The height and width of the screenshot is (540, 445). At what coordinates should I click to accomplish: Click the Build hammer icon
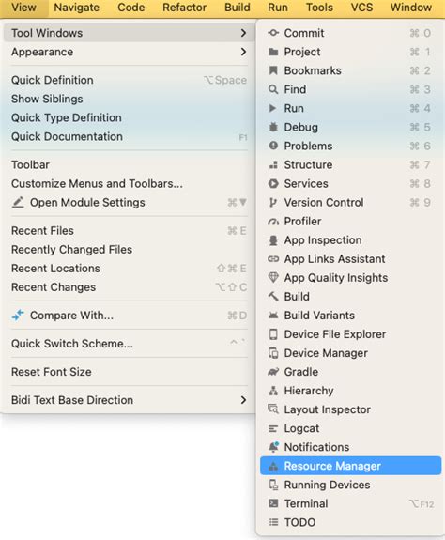273,297
